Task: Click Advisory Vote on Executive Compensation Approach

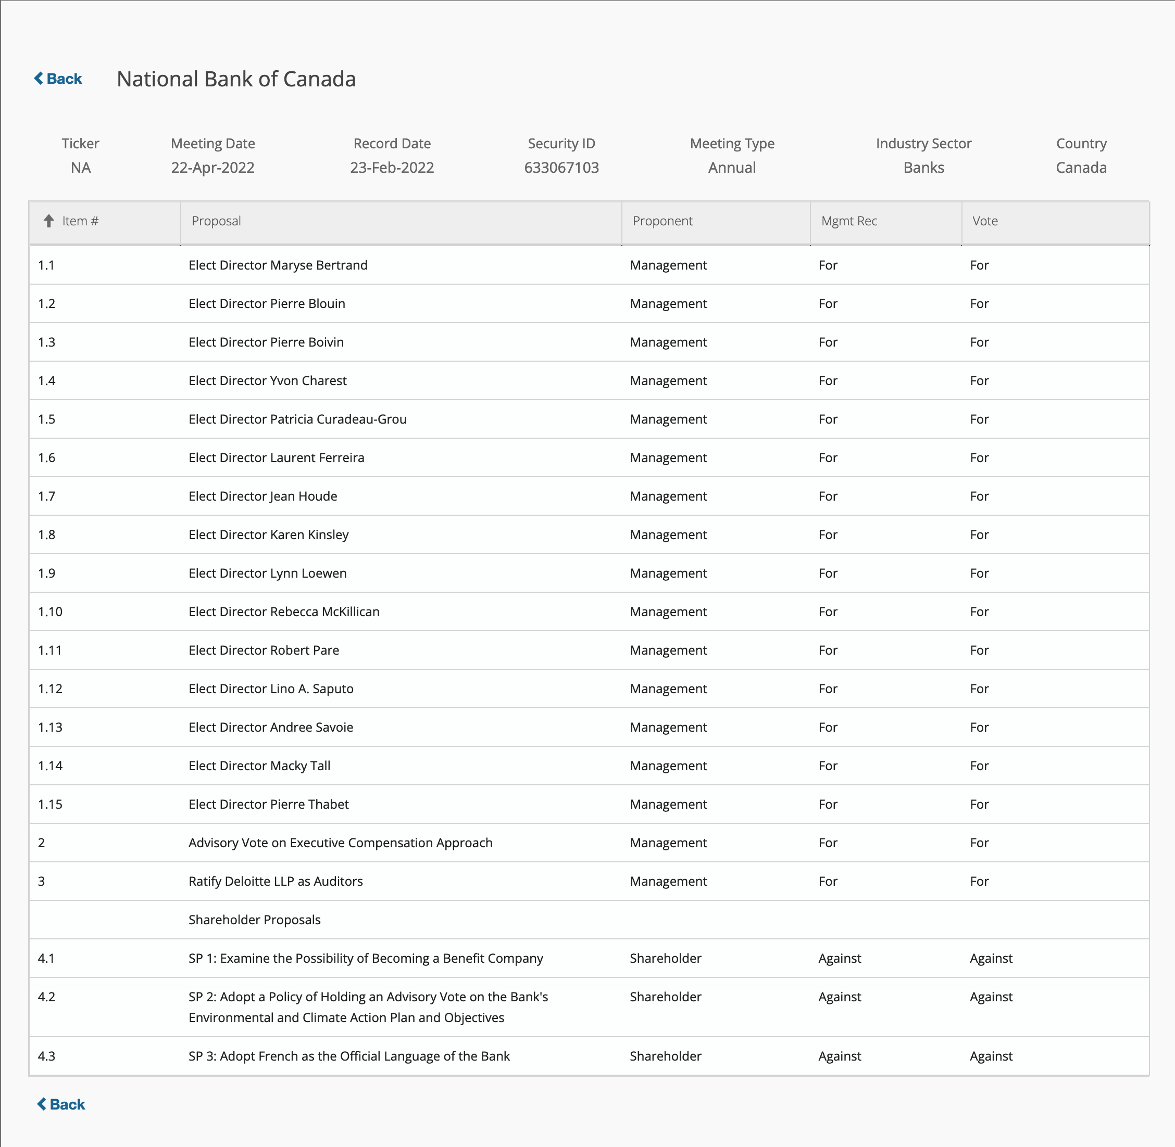Action: pos(340,843)
